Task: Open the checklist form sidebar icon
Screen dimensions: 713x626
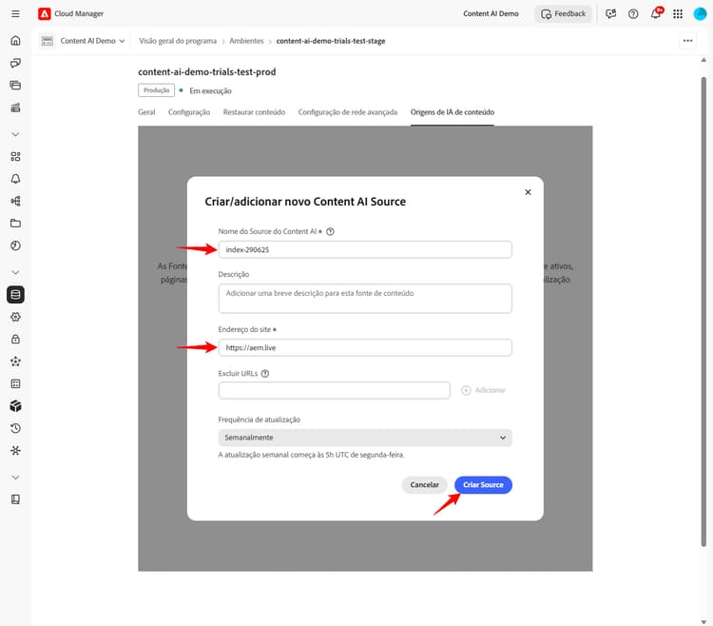Action: tap(15, 383)
